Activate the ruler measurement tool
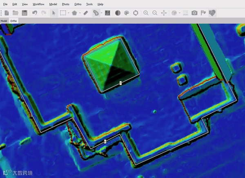 tap(86, 13)
